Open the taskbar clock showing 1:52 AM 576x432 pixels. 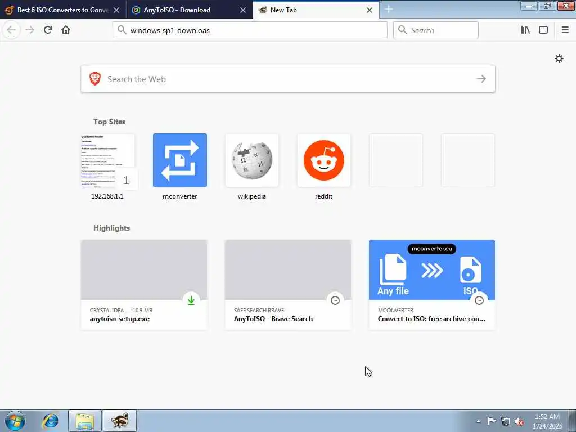[547, 421]
